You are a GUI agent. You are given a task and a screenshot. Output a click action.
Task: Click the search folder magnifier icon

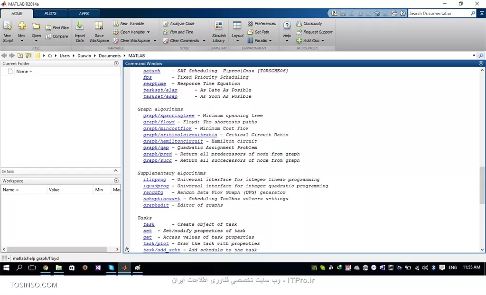[x=481, y=55]
